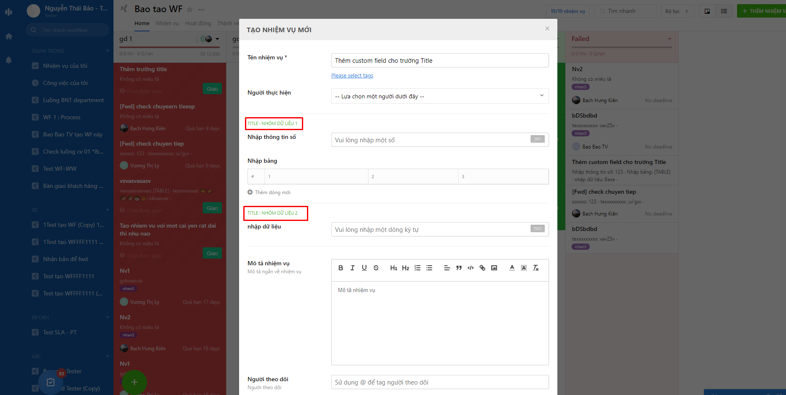
Task: Click into the Mô tả nhiệm vụ editor area
Action: [x=440, y=323]
